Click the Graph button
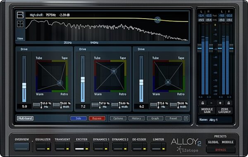 tap(155, 118)
